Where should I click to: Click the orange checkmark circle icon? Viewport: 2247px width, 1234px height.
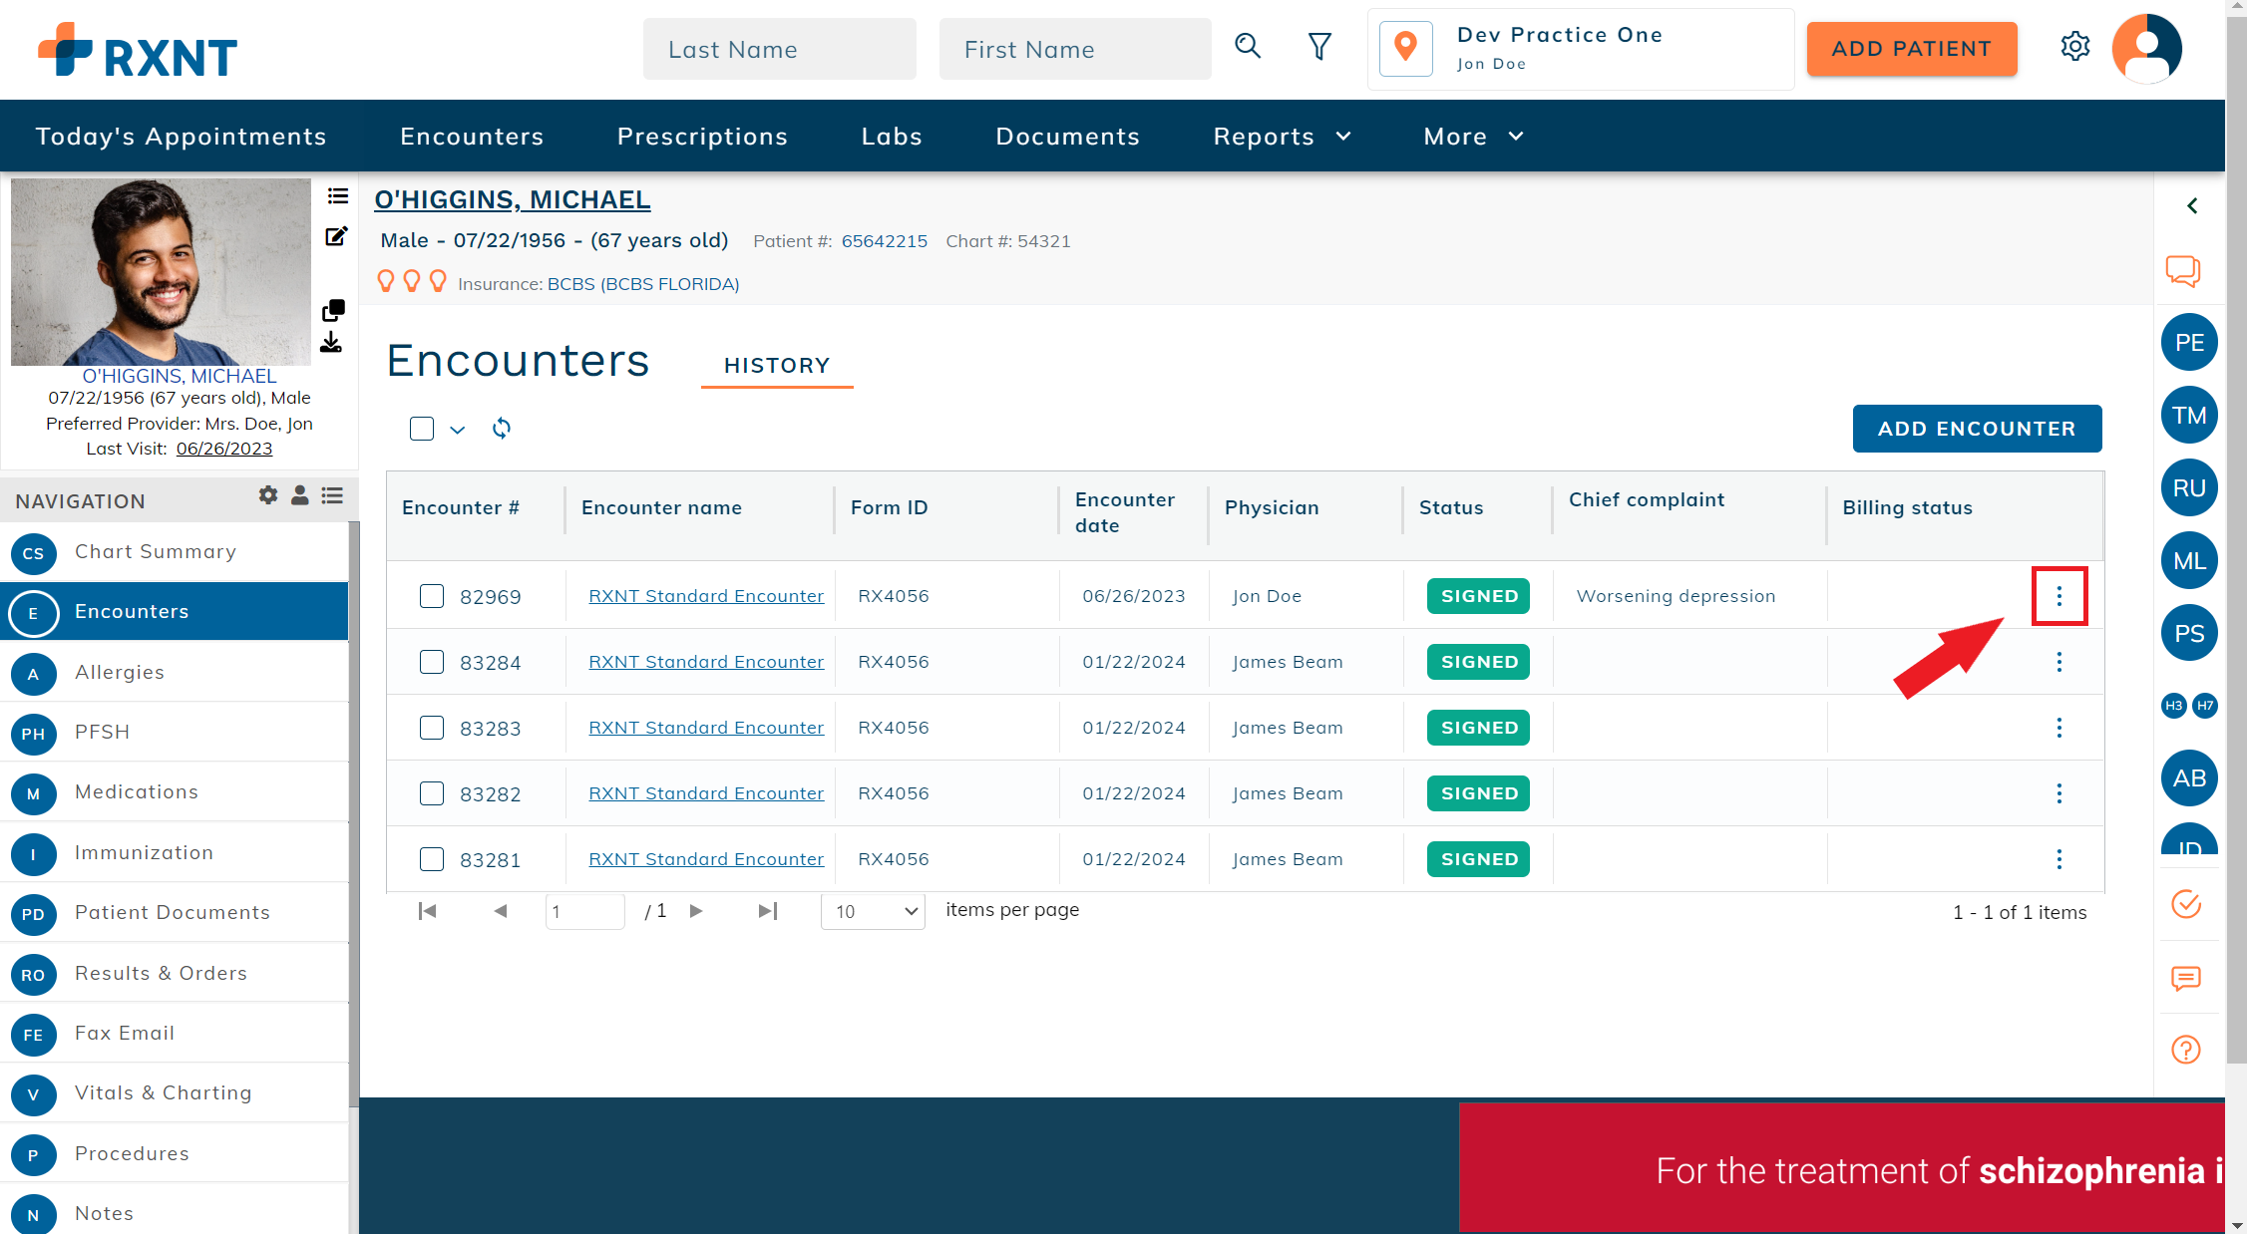[2186, 904]
